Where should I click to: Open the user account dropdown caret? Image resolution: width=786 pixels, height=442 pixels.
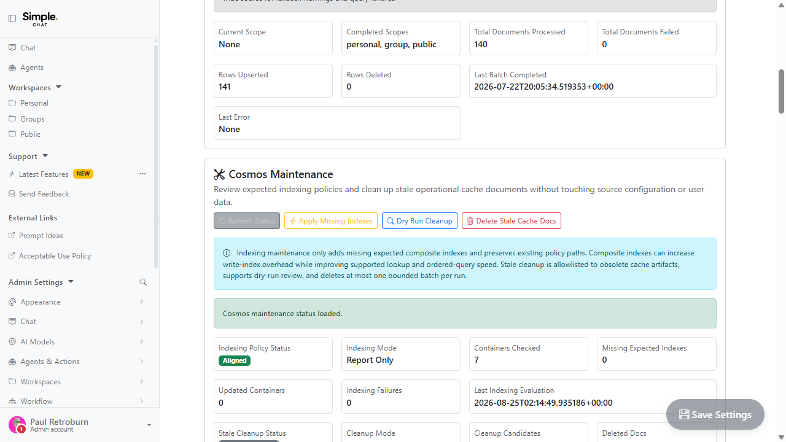coord(149,425)
